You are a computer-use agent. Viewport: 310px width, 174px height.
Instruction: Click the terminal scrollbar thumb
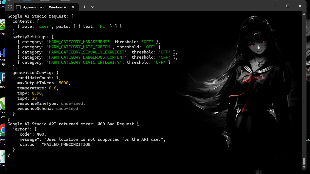click(304, 161)
